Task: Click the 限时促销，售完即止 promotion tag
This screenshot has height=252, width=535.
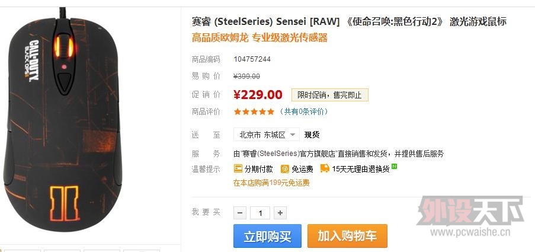Action: click(329, 95)
